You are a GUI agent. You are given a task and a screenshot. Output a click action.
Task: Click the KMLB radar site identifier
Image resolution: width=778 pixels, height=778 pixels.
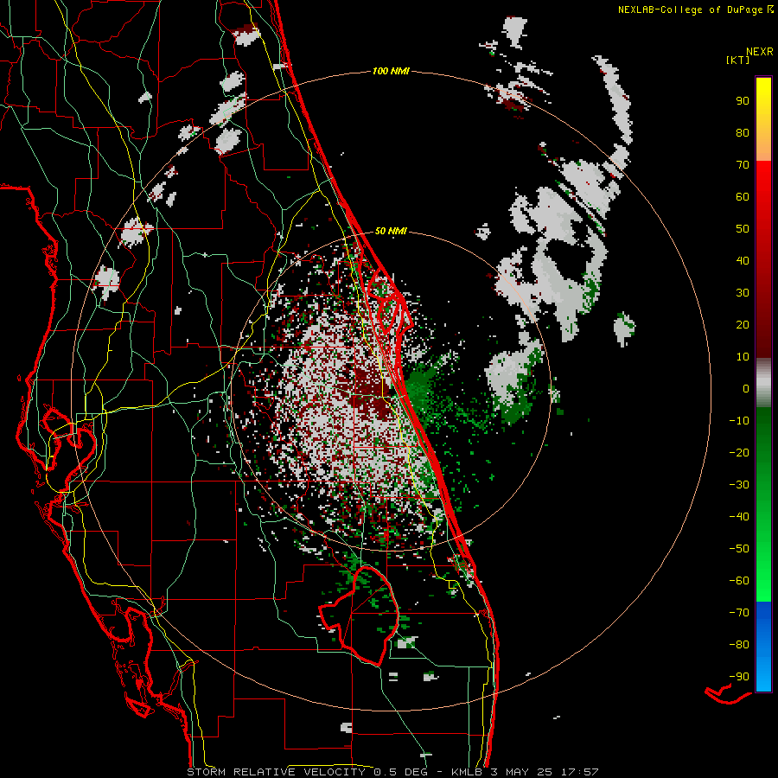(x=467, y=772)
